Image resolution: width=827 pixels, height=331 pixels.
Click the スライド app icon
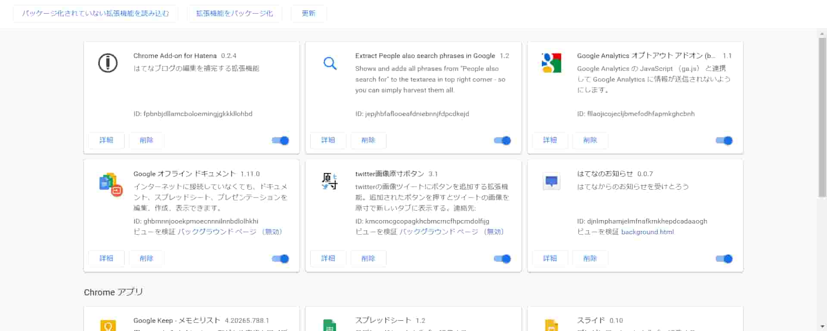click(x=552, y=325)
